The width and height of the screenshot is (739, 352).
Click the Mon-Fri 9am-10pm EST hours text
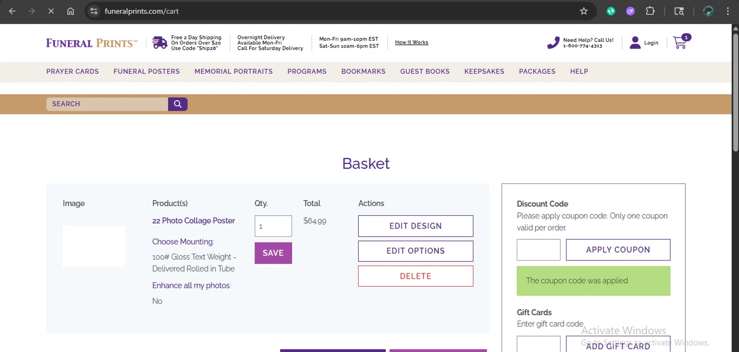click(349, 39)
